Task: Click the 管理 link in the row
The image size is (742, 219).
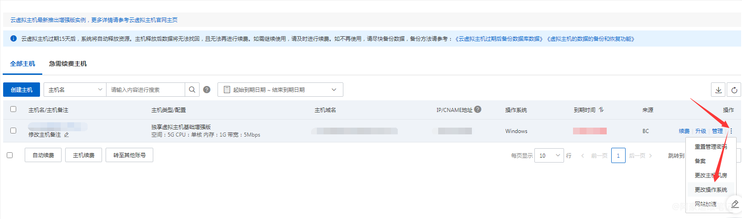Action: [x=717, y=131]
